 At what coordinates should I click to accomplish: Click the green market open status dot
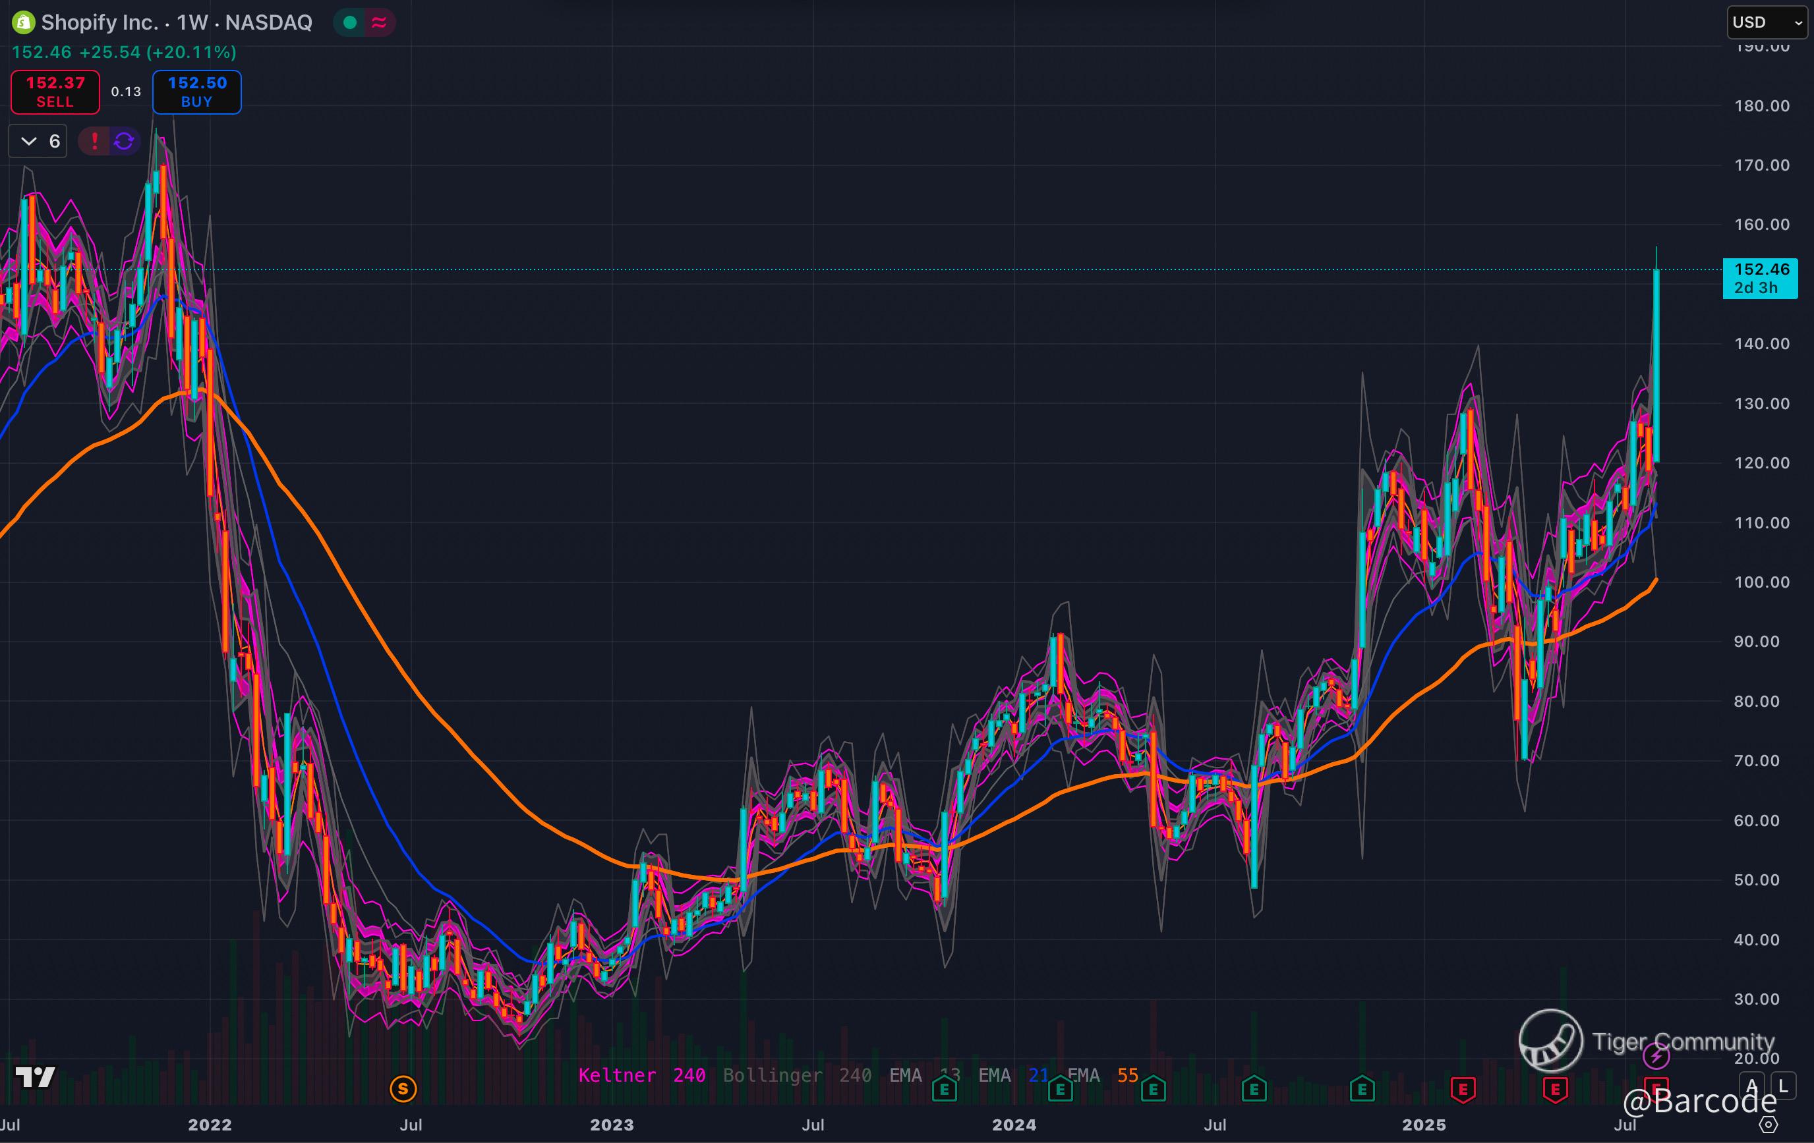(349, 22)
